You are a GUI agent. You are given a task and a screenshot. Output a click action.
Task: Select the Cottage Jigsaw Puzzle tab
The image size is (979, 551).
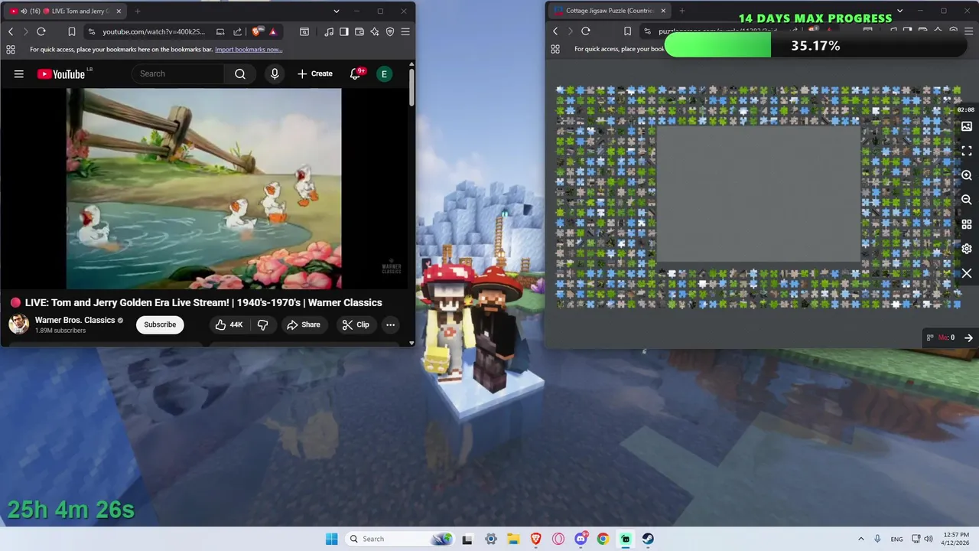610,11
